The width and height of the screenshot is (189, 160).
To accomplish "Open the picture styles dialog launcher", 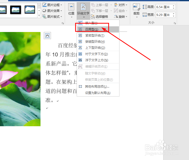I will click(63, 23).
